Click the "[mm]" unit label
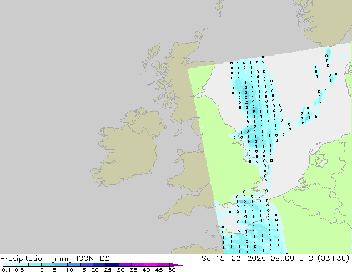 coord(61,259)
